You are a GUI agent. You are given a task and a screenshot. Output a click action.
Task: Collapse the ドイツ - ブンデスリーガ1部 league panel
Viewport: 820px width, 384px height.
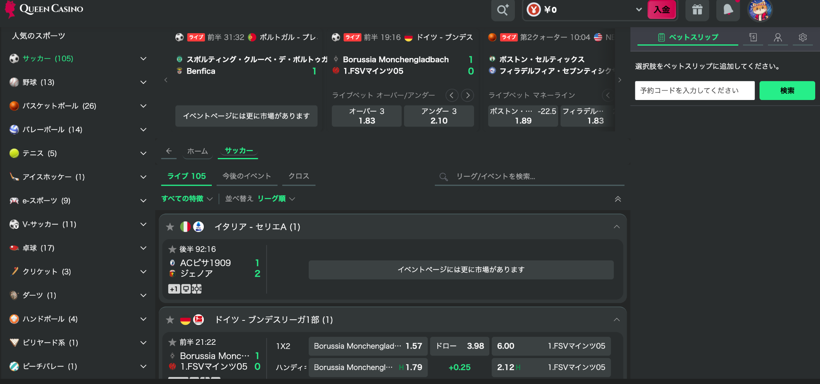pos(617,320)
